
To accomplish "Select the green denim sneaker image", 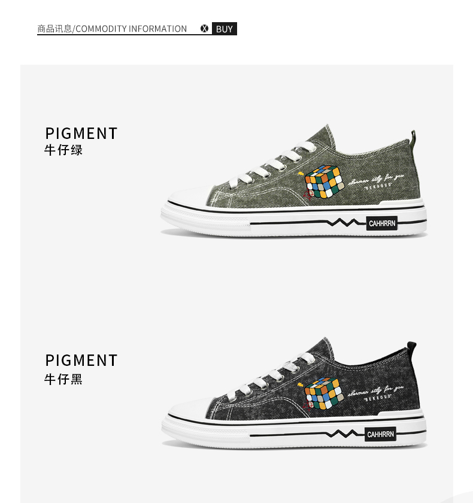I will [294, 181].
